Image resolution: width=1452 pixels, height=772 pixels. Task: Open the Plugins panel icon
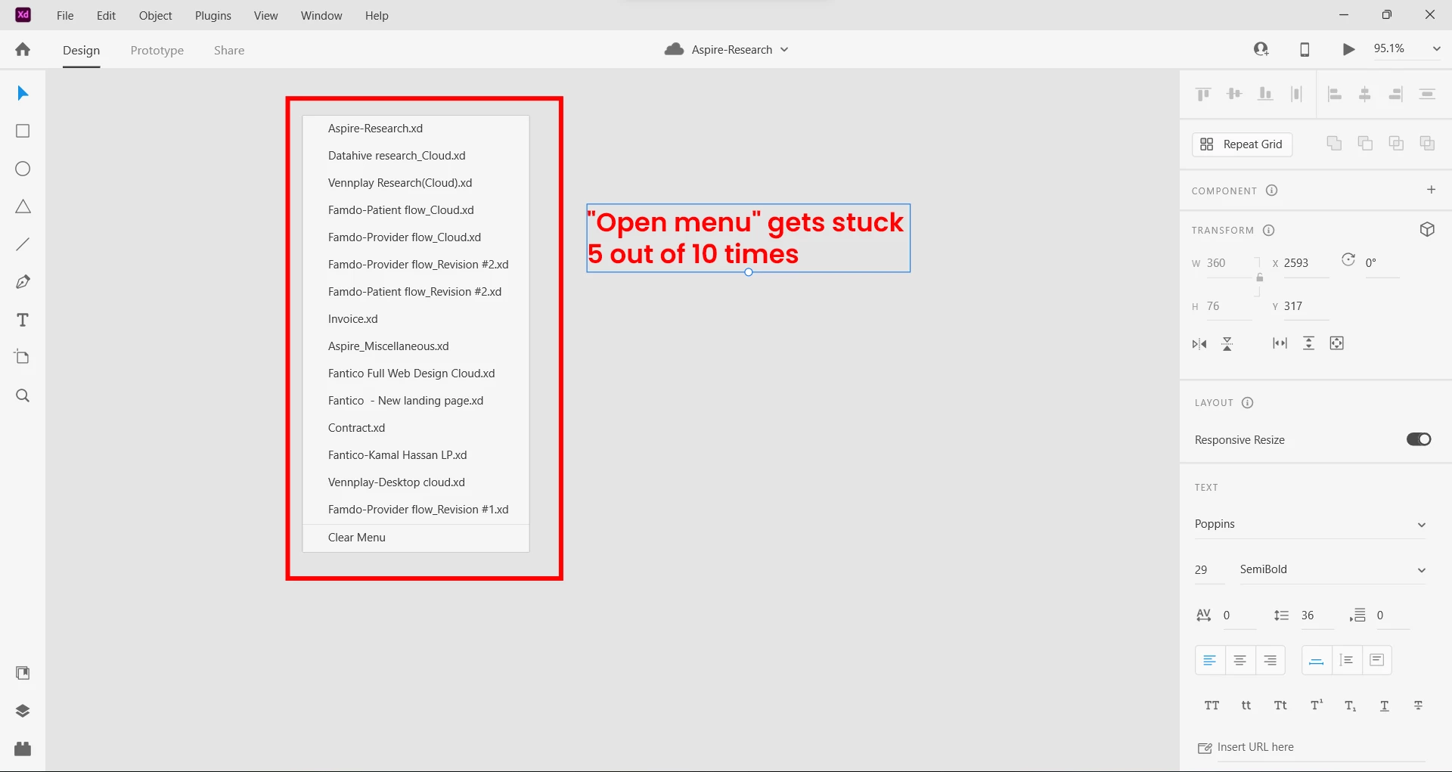(23, 749)
